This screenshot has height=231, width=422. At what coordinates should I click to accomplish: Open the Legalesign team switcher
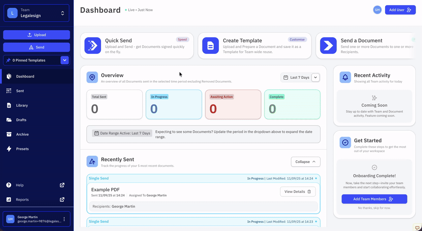[x=36, y=13]
